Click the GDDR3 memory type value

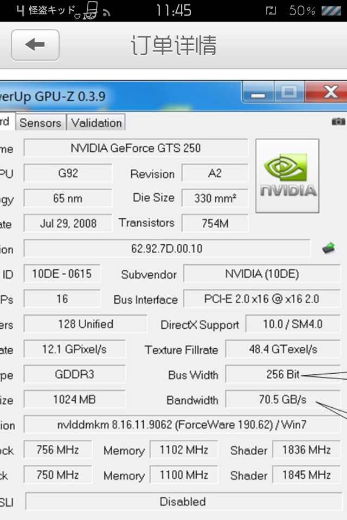point(74,374)
